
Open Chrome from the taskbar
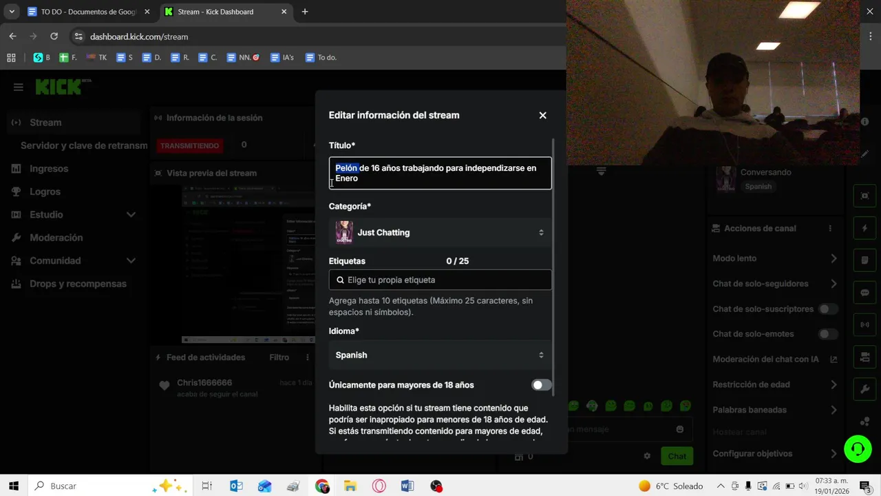322,486
